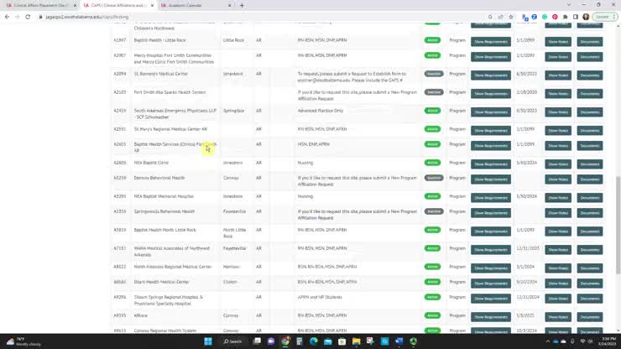This screenshot has height=349, width=621.
Task: Show Requirements for St. Mary's Regional Medical Center
Action: click(x=491, y=130)
